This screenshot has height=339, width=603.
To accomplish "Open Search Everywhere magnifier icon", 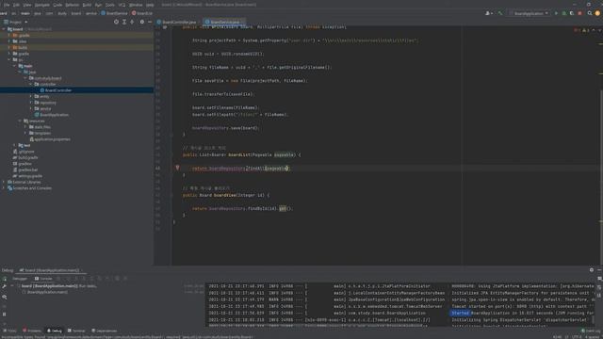I will [x=590, y=13].
